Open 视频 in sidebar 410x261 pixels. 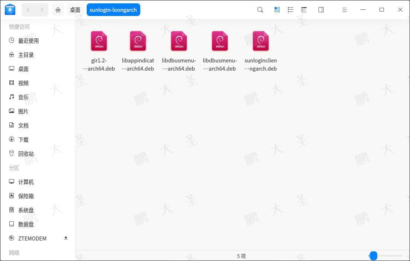38,83
